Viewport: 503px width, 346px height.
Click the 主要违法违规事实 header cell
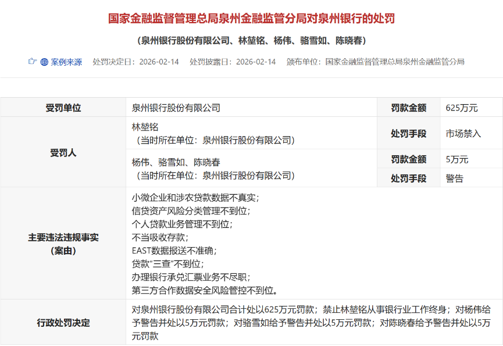click(x=63, y=244)
